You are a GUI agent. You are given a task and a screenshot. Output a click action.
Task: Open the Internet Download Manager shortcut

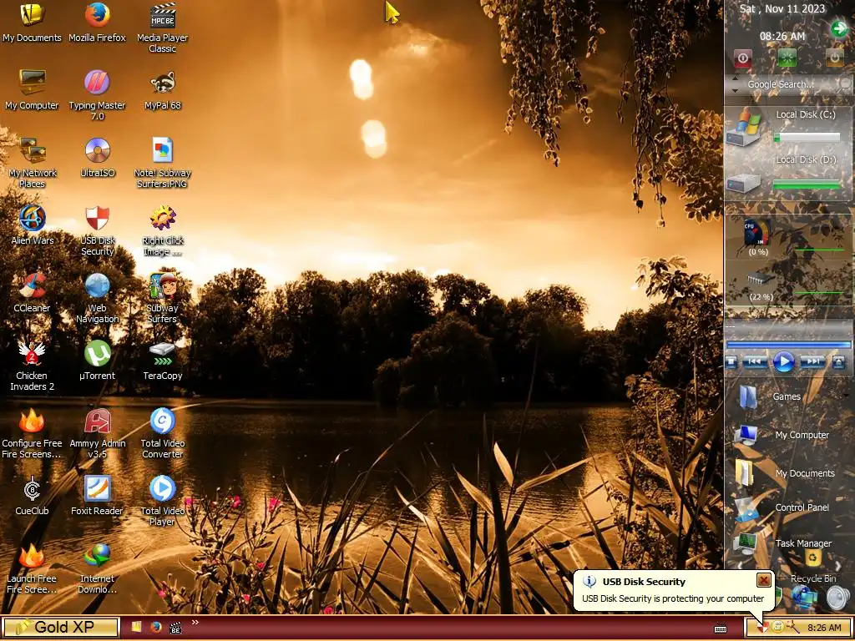[97, 568]
